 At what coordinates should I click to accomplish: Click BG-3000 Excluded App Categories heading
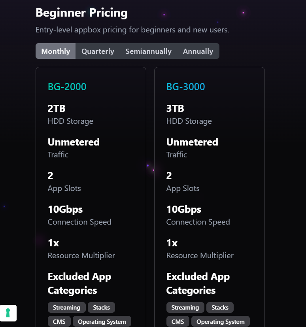(x=198, y=284)
